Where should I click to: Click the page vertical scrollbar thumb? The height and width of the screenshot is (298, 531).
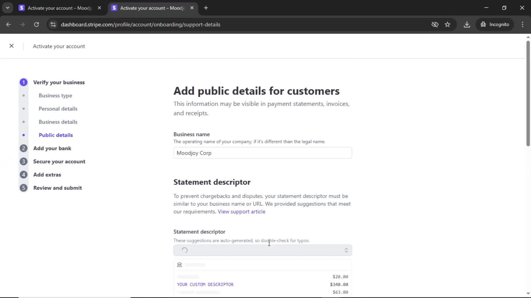point(528,94)
